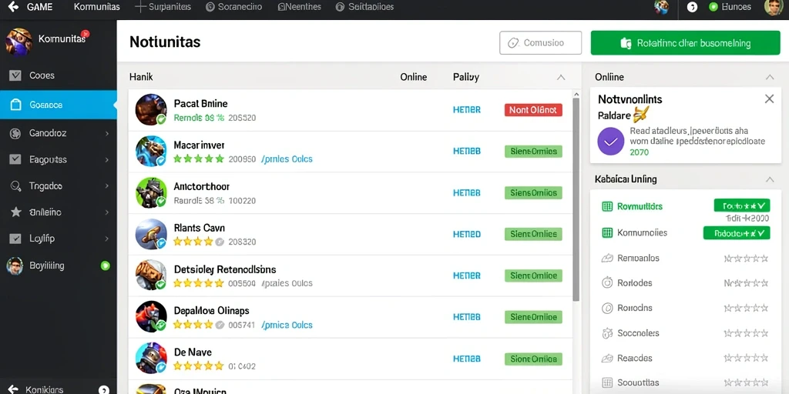Open the Detsioley Retenodlsions game icon
789x394 pixels.
151,275
